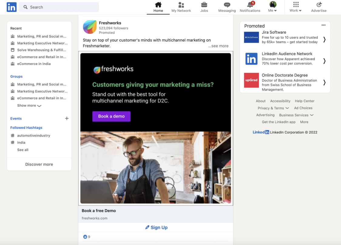341x245 pixels.
Task: Click the arrow beside the Online Doctorate Degree ad
Action: click(324, 82)
